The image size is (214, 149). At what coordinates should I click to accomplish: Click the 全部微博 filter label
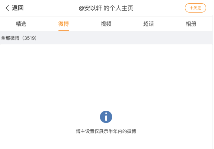click(x=10, y=38)
